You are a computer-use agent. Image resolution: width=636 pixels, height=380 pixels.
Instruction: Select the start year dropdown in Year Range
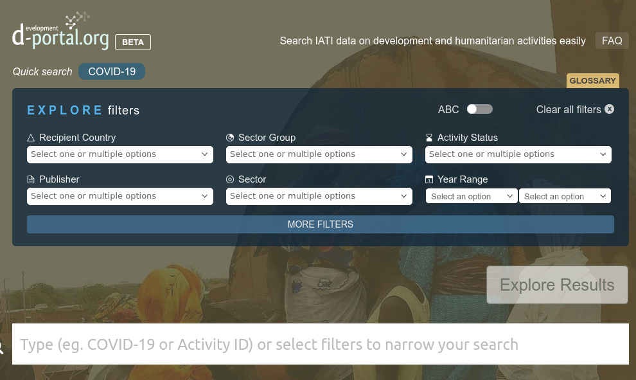pos(471,196)
